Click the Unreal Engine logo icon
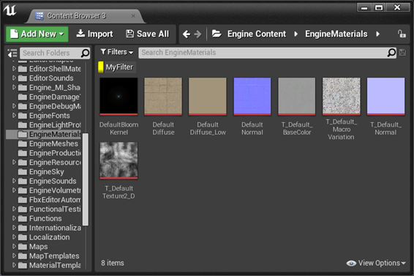The image size is (414, 276). (x=10, y=10)
